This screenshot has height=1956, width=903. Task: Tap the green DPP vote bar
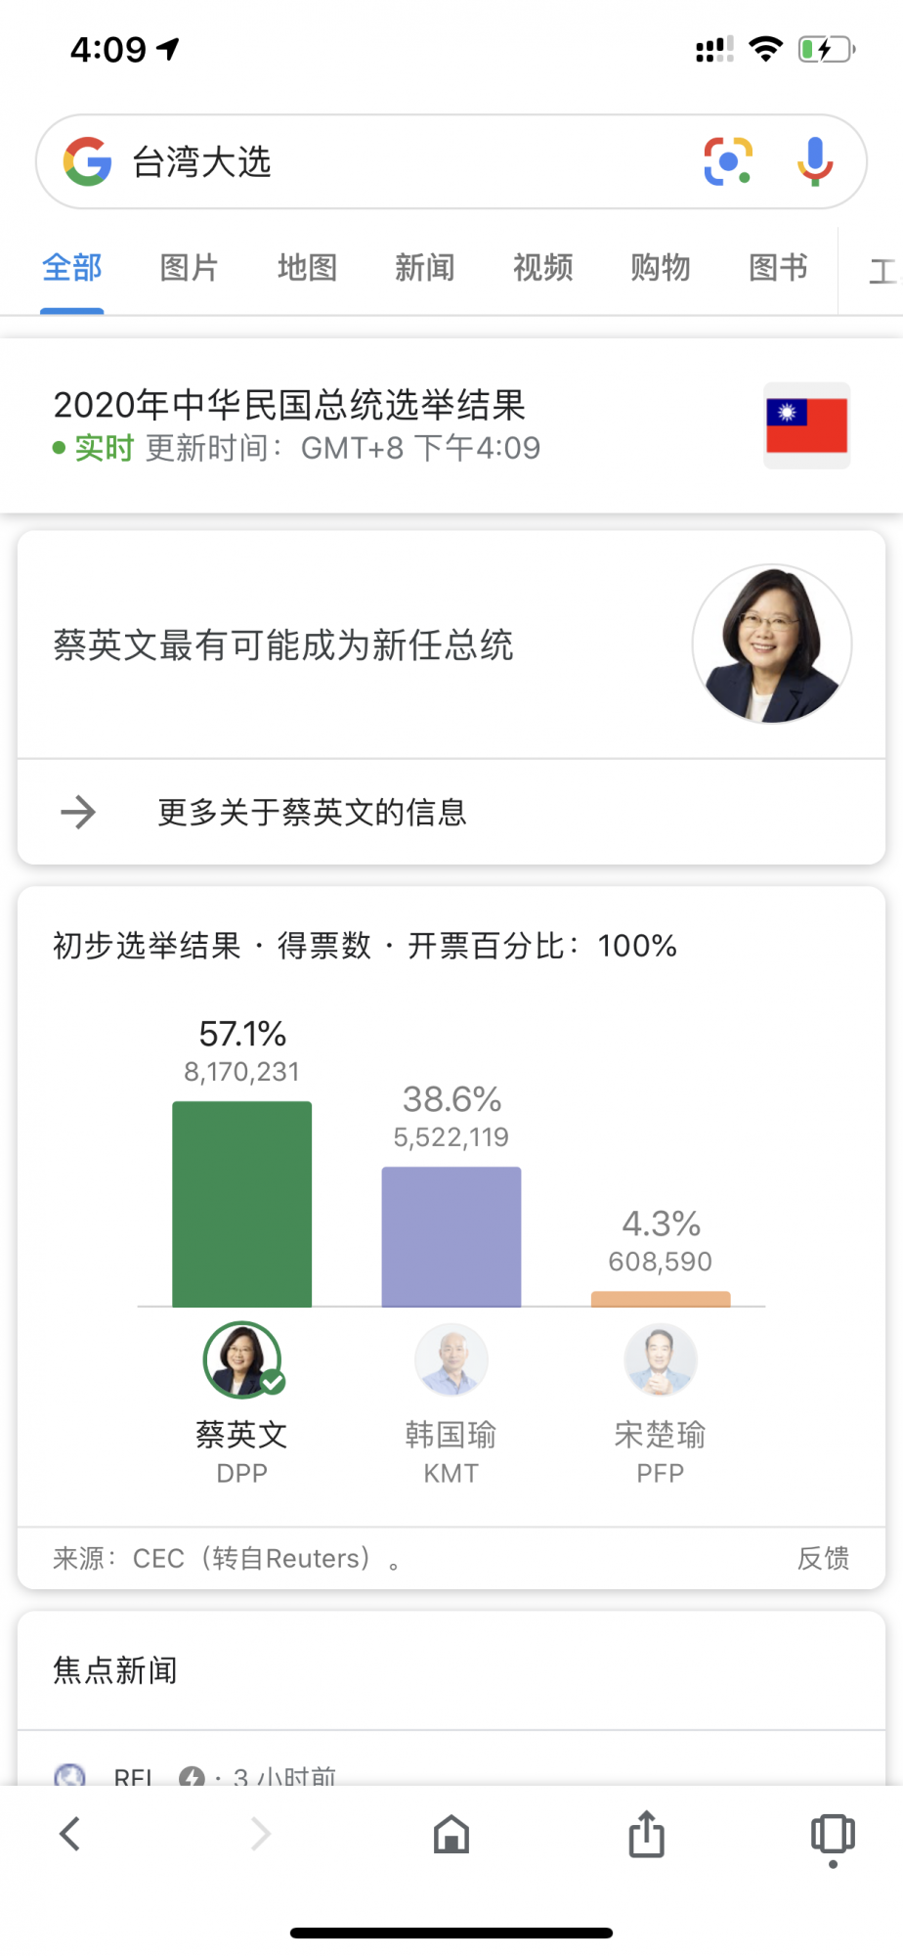242,1204
